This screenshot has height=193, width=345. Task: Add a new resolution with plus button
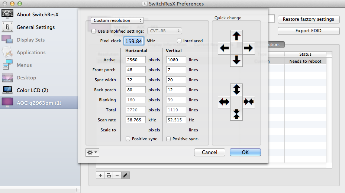[100, 175]
